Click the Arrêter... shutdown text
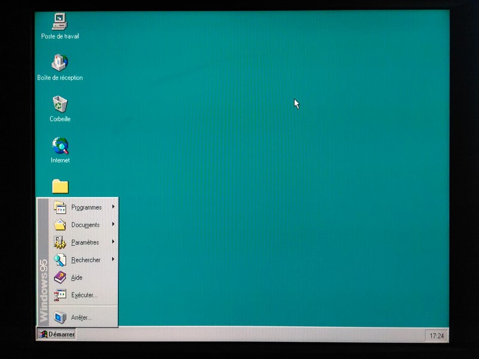The image size is (479, 359). click(x=81, y=318)
